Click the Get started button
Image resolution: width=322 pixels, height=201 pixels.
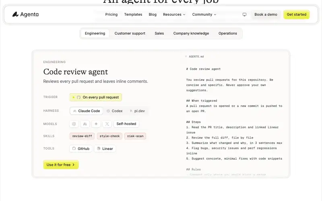pyautogui.click(x=297, y=14)
